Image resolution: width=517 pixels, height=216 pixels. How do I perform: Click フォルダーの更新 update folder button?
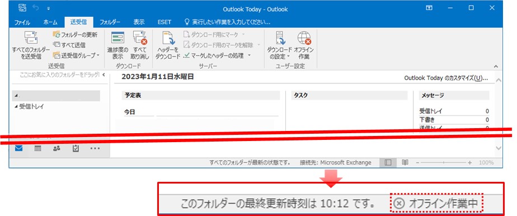(75, 35)
